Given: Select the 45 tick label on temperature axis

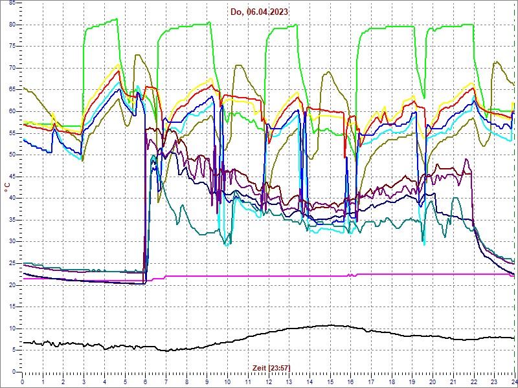Looking at the screenshot, I should (12, 177).
